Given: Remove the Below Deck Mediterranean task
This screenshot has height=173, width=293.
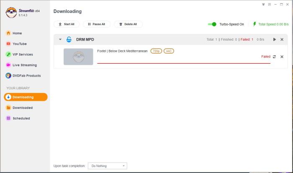Looking at the screenshot, I should pyautogui.click(x=282, y=57).
